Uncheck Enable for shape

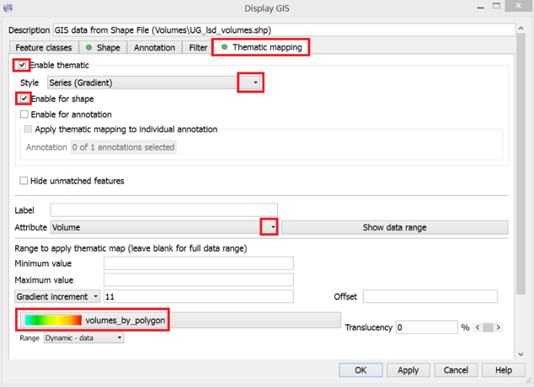click(x=24, y=98)
